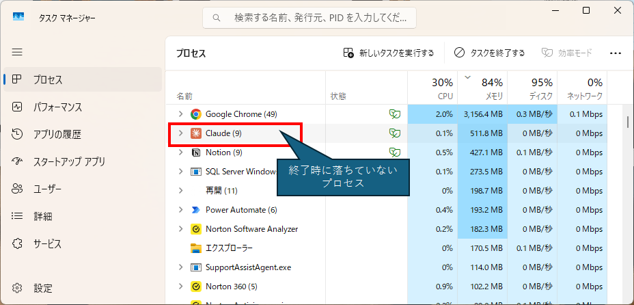Click the Task Manager app icon in title bar

pos(18,16)
